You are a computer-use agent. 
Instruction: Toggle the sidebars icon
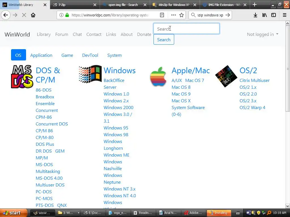click(274, 15)
